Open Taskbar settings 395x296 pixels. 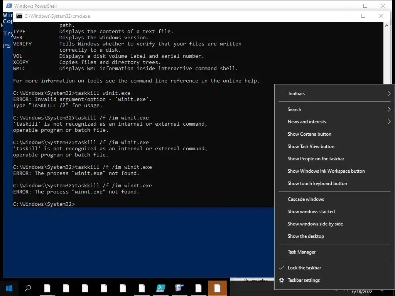click(334, 280)
